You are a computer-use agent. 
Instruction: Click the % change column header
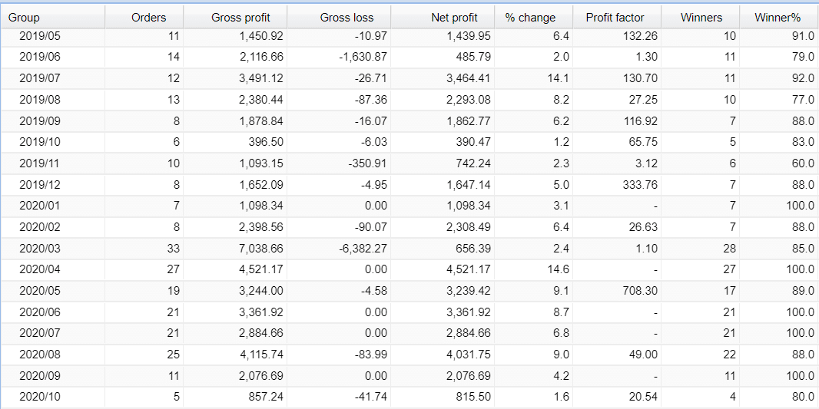530,17
